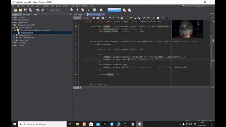Redo the last undone edit

point(43,10)
